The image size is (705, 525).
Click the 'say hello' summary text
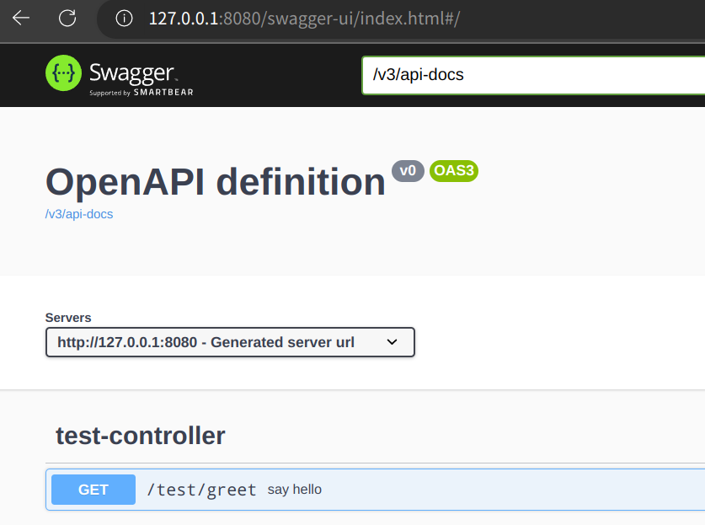pyautogui.click(x=295, y=490)
